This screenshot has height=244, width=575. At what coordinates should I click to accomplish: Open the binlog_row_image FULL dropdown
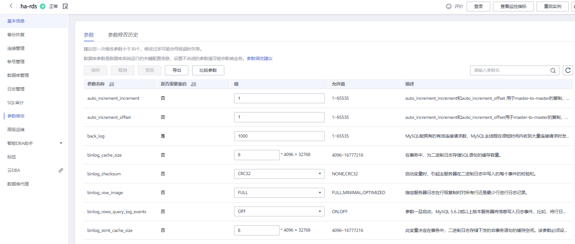coord(279,193)
